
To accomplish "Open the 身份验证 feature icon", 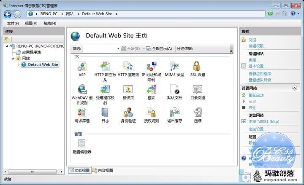I will point(128,113).
